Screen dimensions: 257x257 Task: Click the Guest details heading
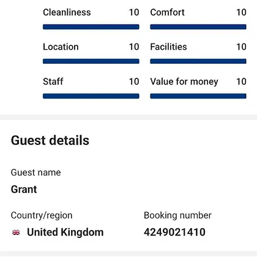coord(50,140)
